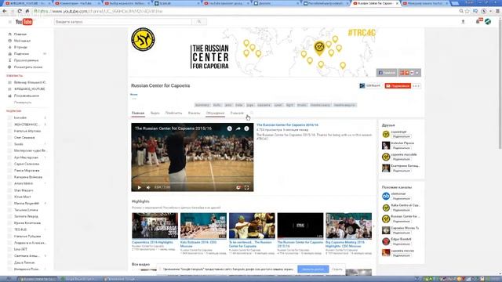Image resolution: width=502 pixels, height=282 pixels.
Task: Click the channel search magnifier after the tabs
Action: 252,113
